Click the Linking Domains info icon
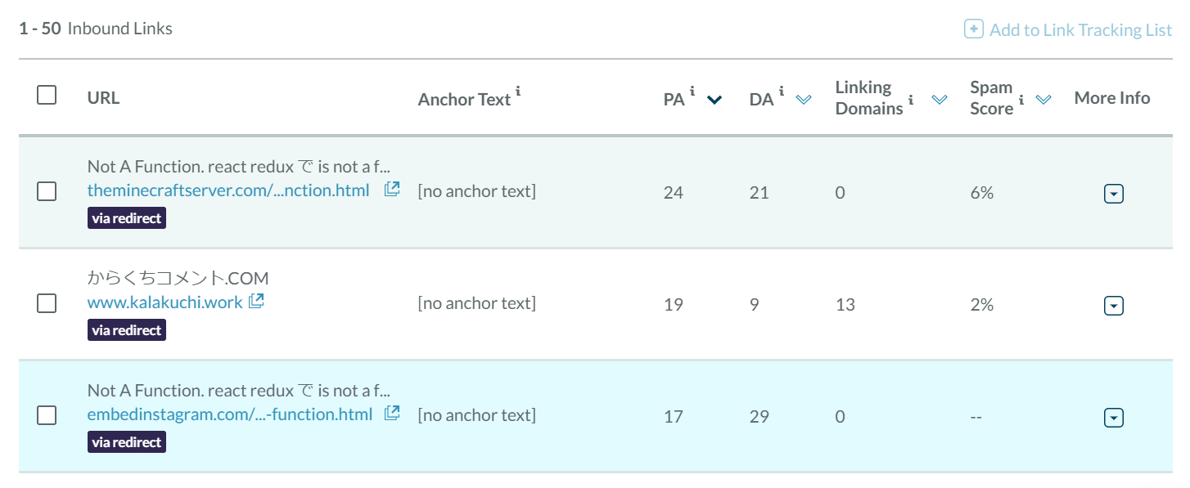Image resolution: width=1190 pixels, height=488 pixels. coord(911,100)
